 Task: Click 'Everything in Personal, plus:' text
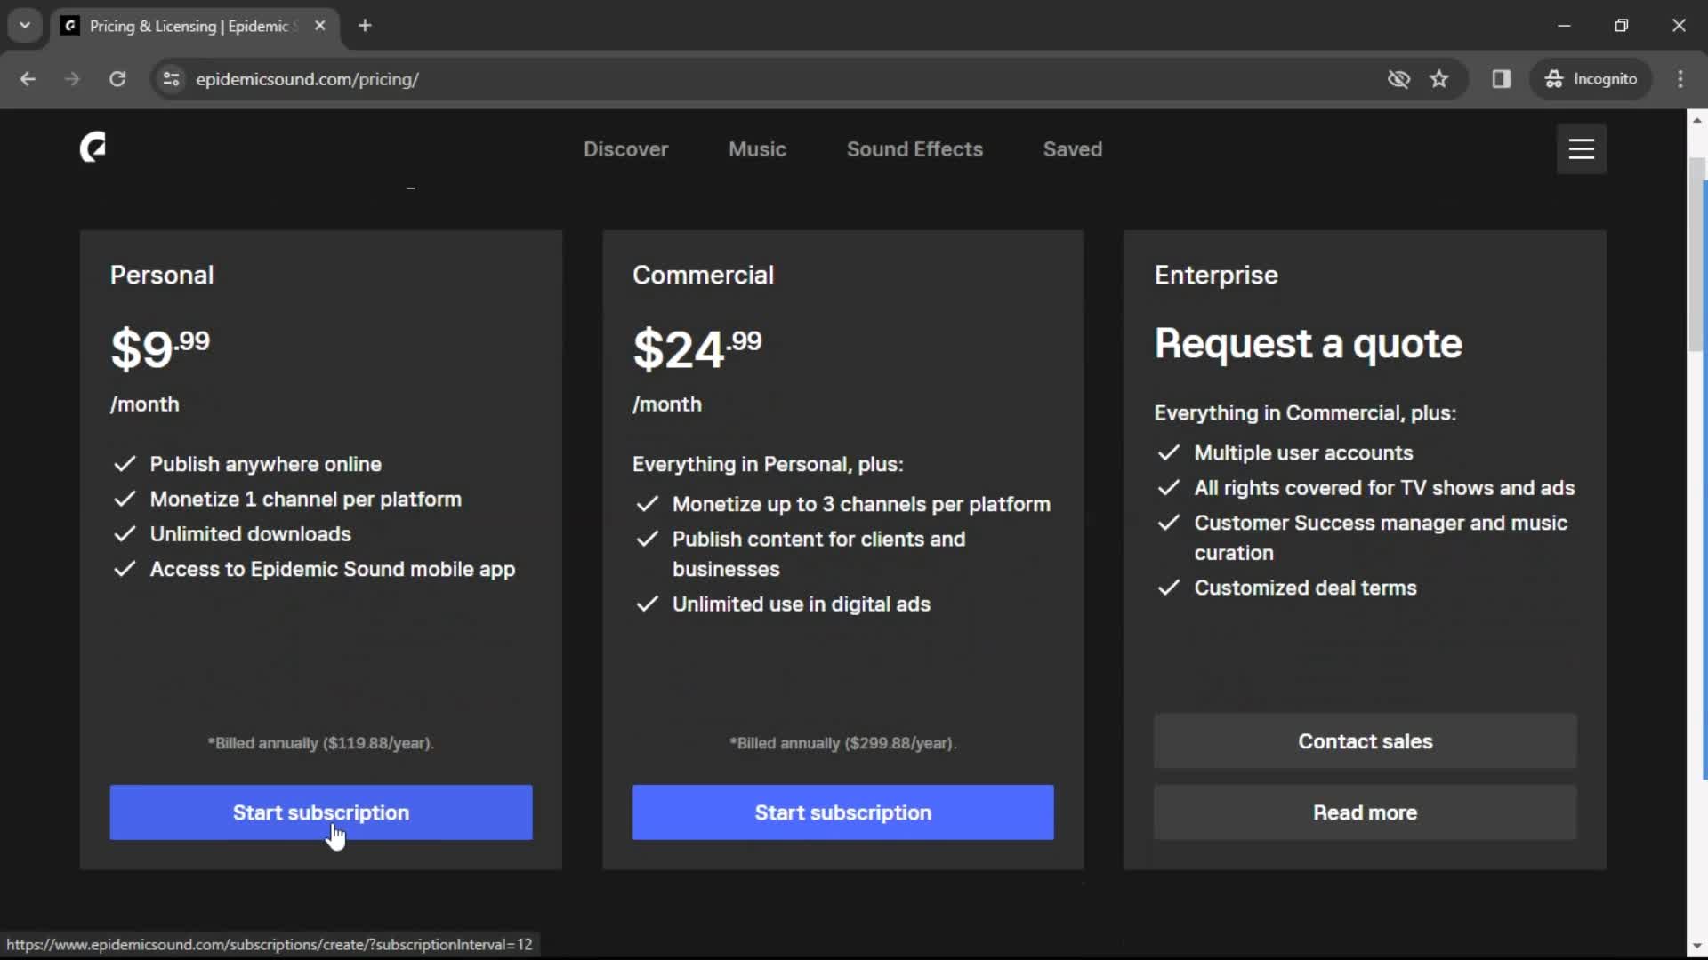[x=768, y=464]
